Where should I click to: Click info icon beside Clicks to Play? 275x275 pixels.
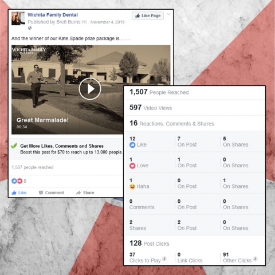164,259
